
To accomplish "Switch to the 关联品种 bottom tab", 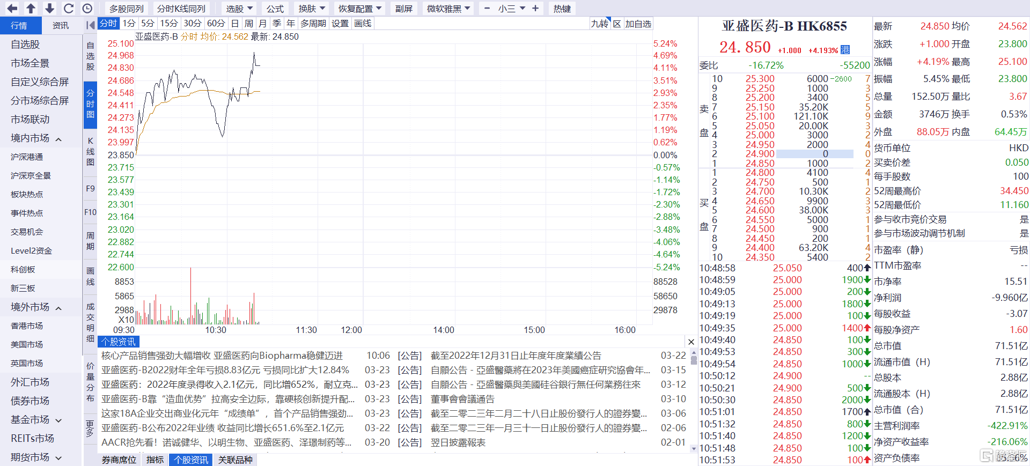I will tap(236, 460).
